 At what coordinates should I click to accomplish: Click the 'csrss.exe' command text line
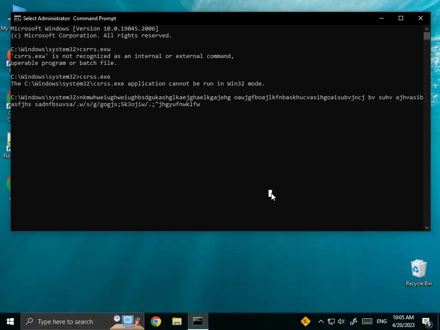pyautogui.click(x=60, y=76)
